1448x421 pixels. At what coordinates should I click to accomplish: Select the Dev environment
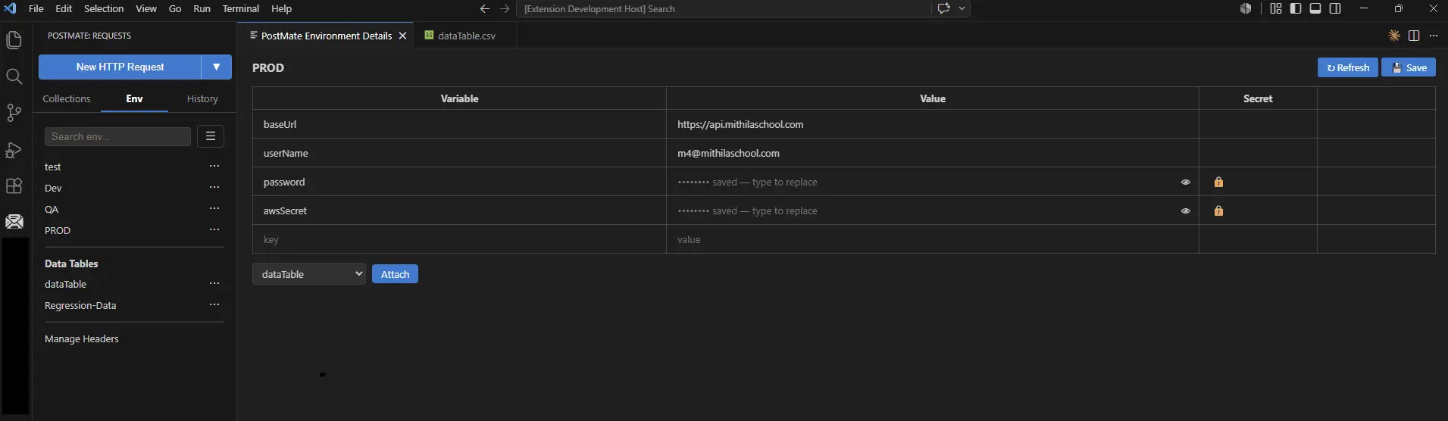(x=53, y=188)
